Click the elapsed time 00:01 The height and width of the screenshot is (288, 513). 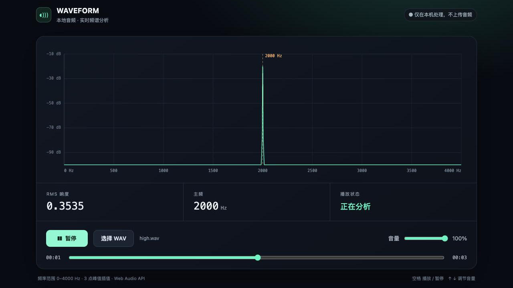pyautogui.click(x=53, y=258)
